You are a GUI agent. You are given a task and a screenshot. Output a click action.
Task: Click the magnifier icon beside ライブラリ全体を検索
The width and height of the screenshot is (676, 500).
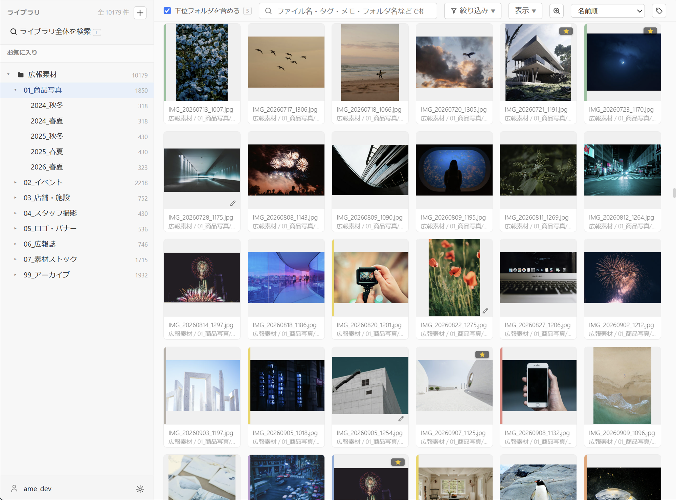click(14, 32)
